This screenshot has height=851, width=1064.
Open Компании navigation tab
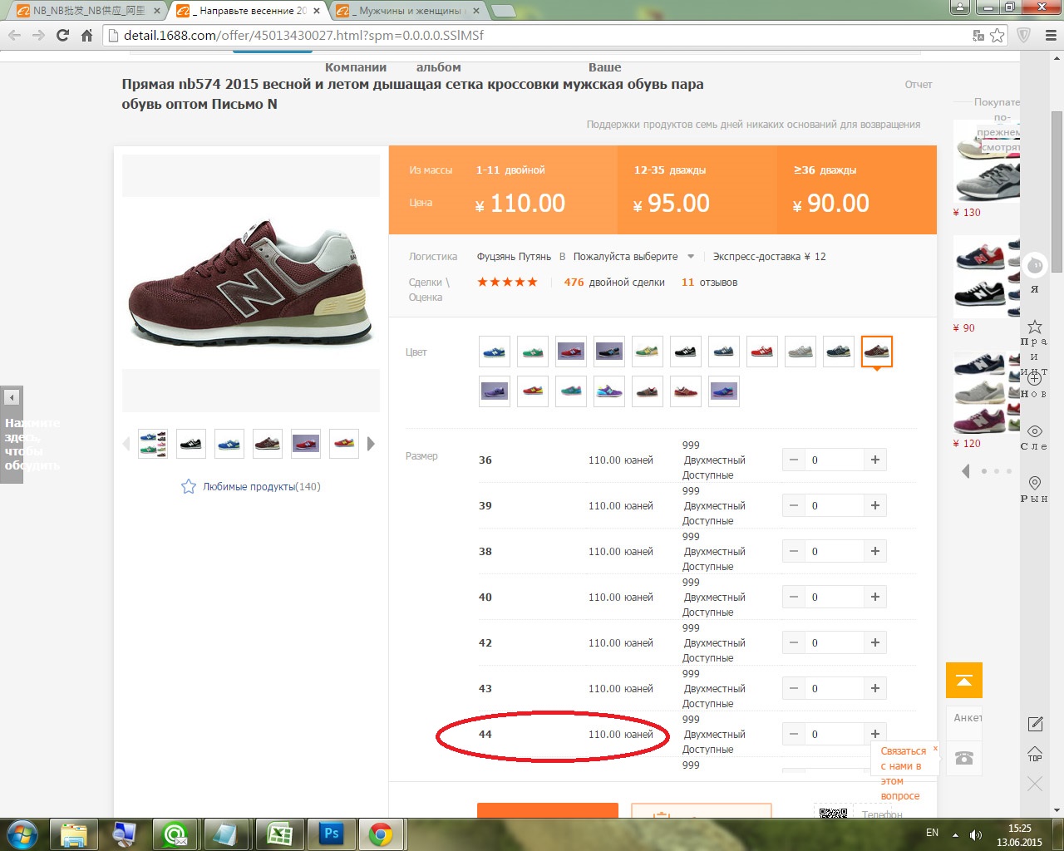(x=356, y=67)
